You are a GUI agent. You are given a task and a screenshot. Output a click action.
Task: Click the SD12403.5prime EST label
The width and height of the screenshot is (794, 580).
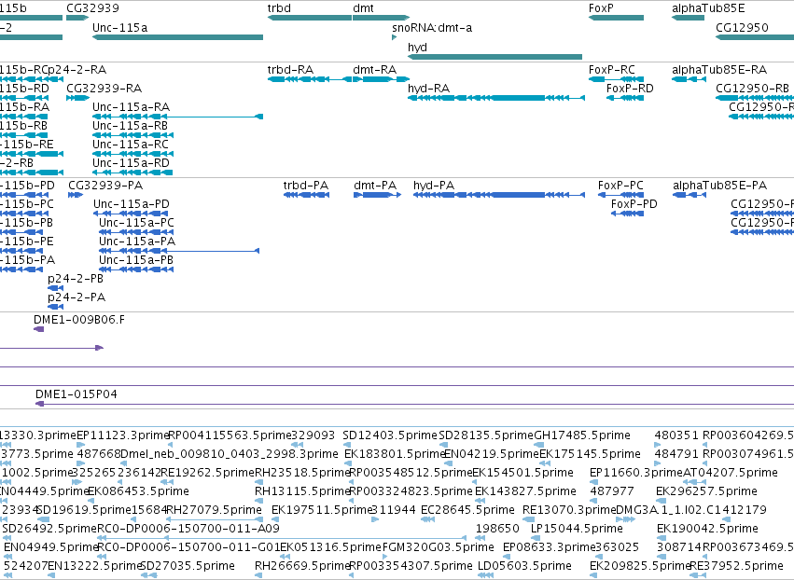[x=389, y=435]
